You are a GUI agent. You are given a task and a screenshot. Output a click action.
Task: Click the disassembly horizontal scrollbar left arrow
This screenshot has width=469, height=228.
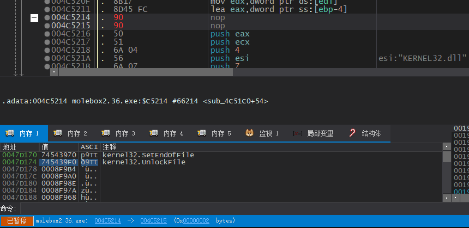point(53,71)
